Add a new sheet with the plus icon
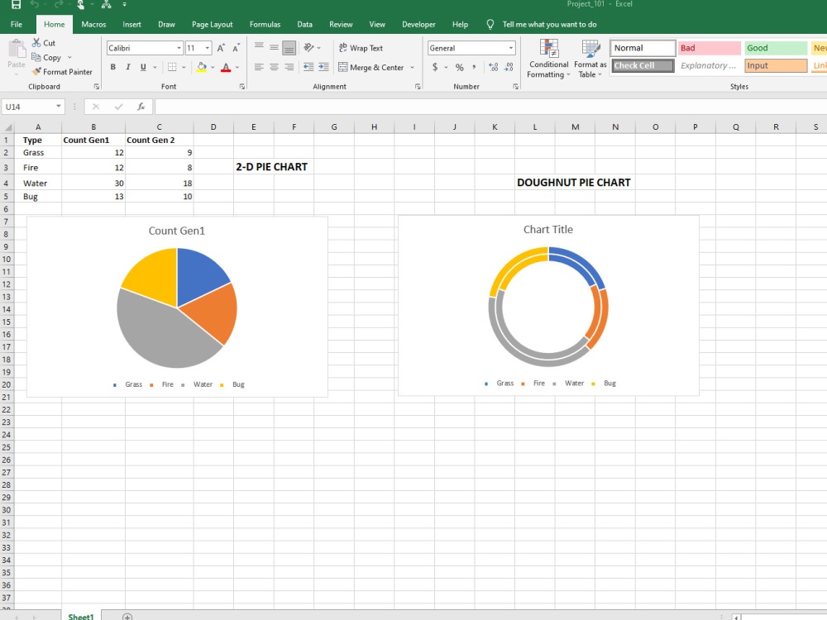This screenshot has width=827, height=620. (x=127, y=617)
